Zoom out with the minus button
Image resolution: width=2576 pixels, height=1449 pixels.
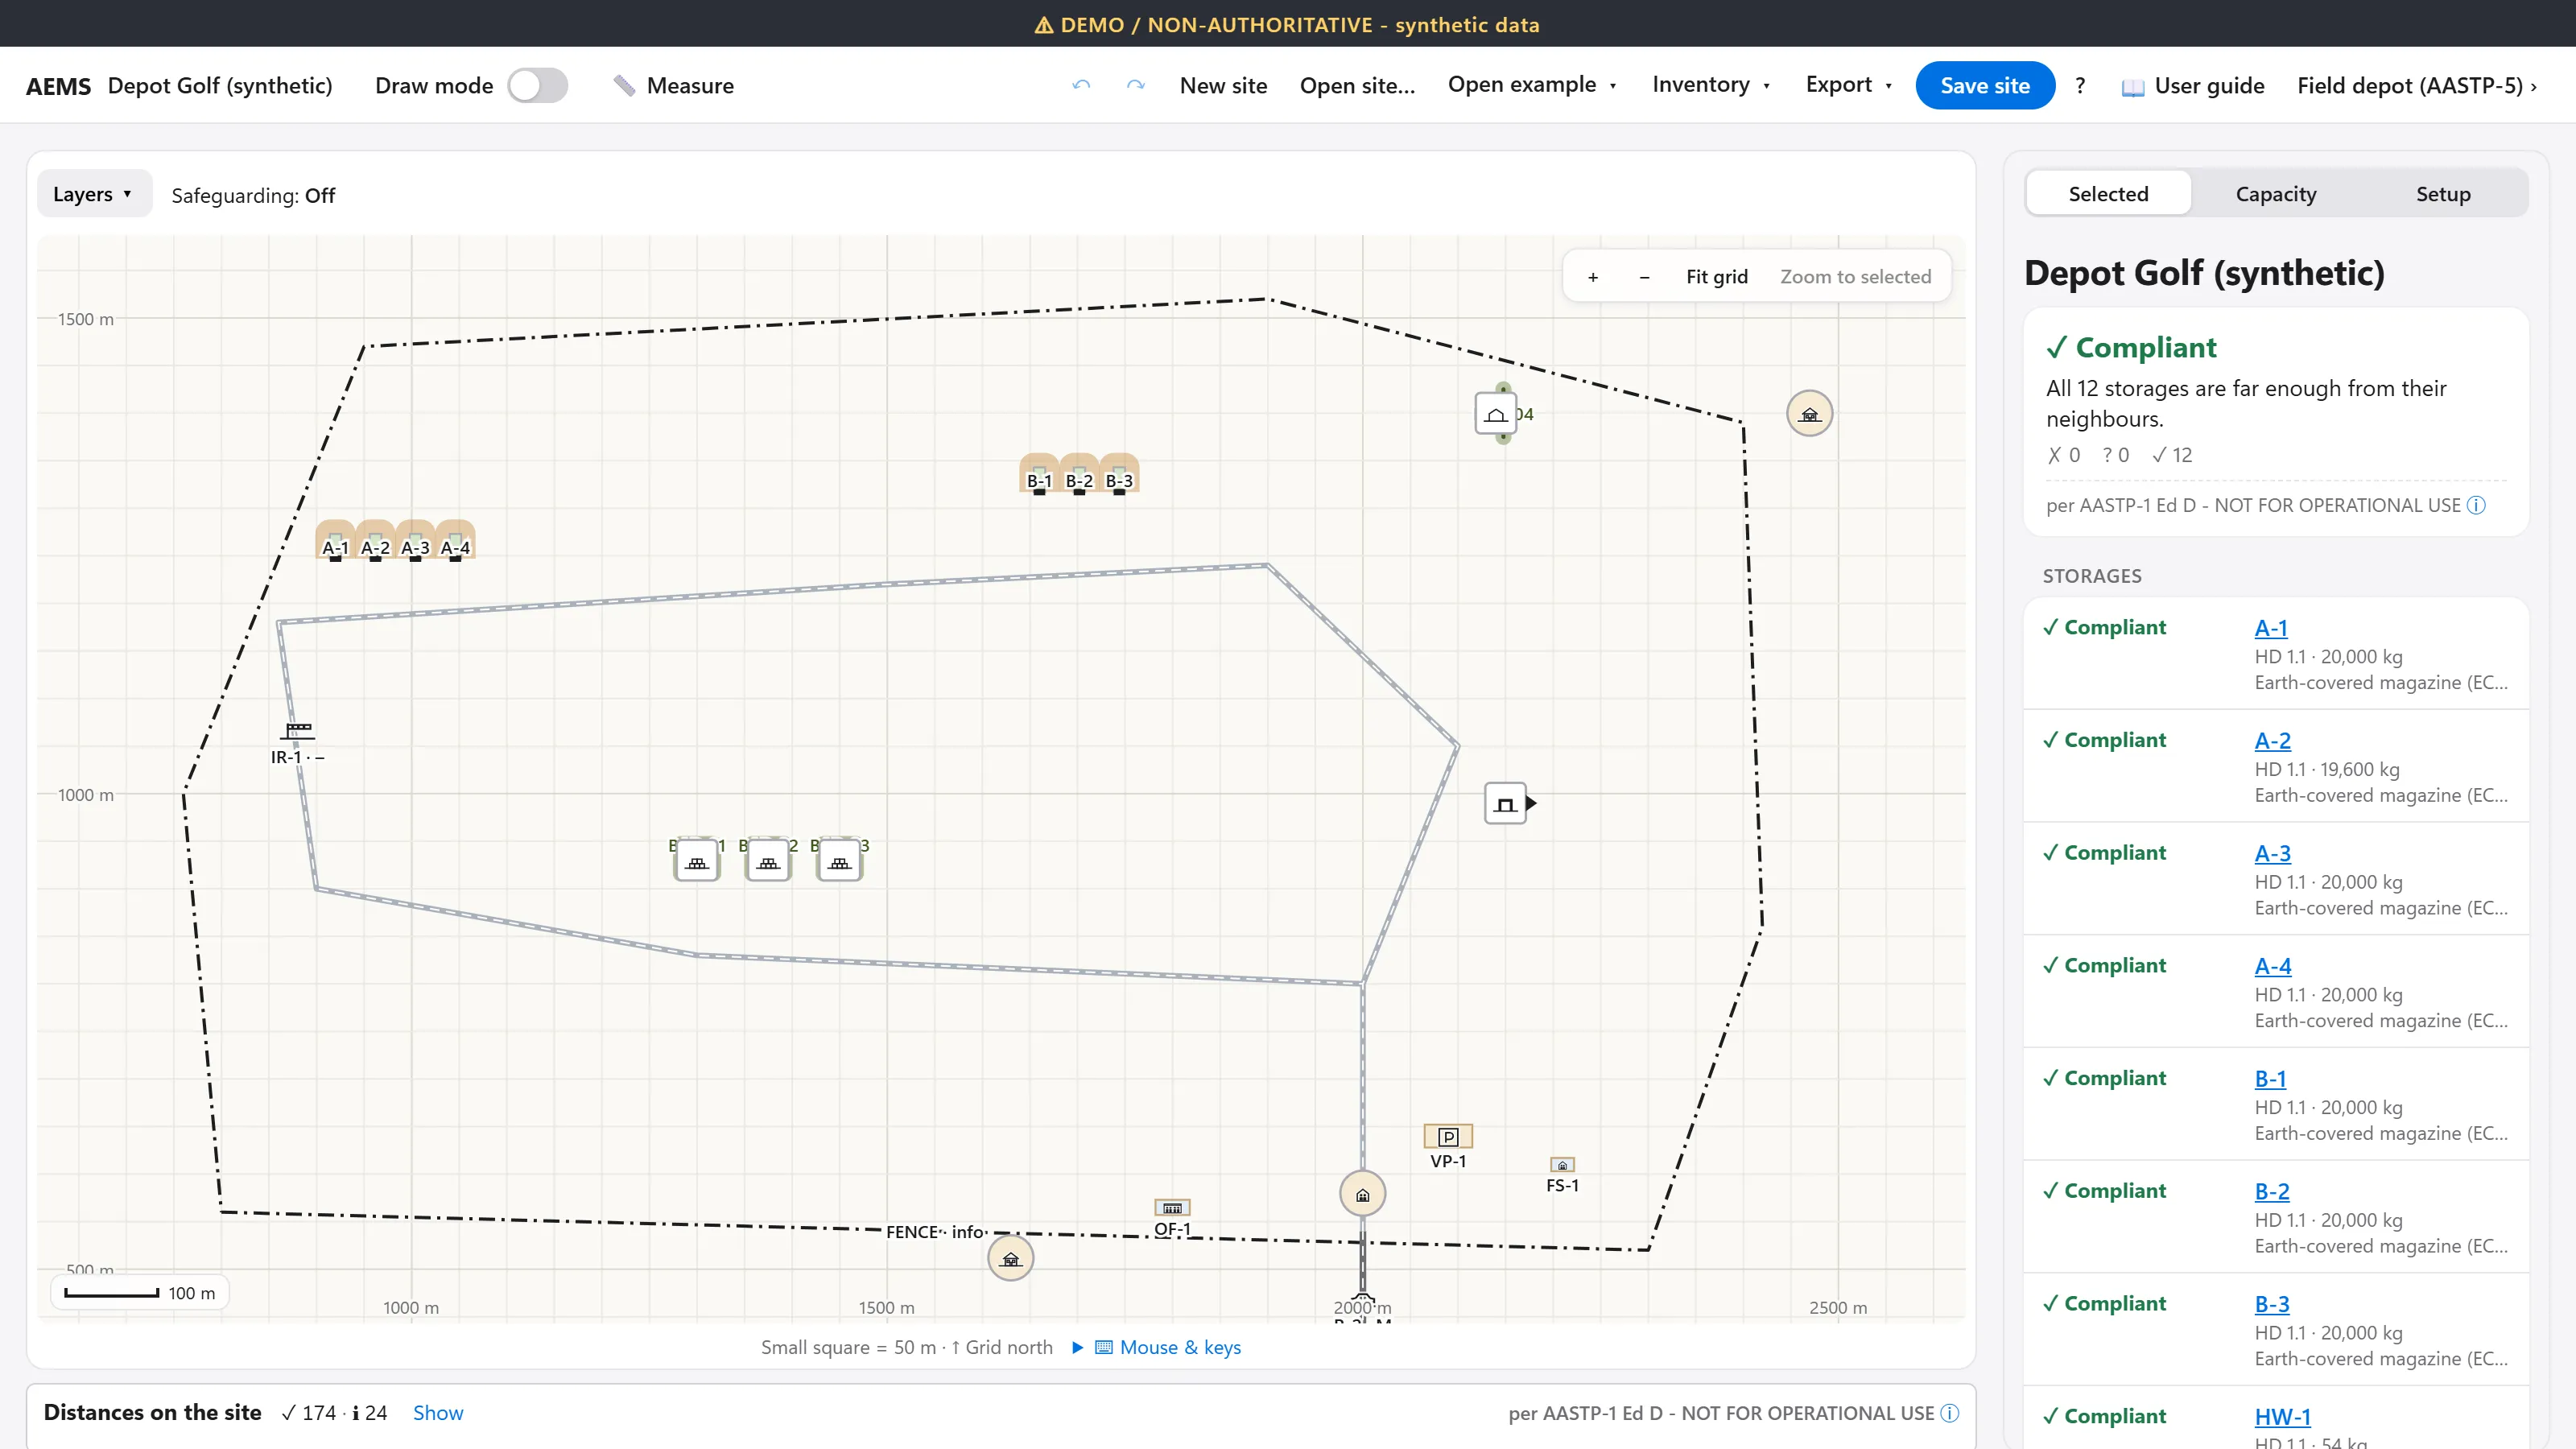tap(1644, 277)
